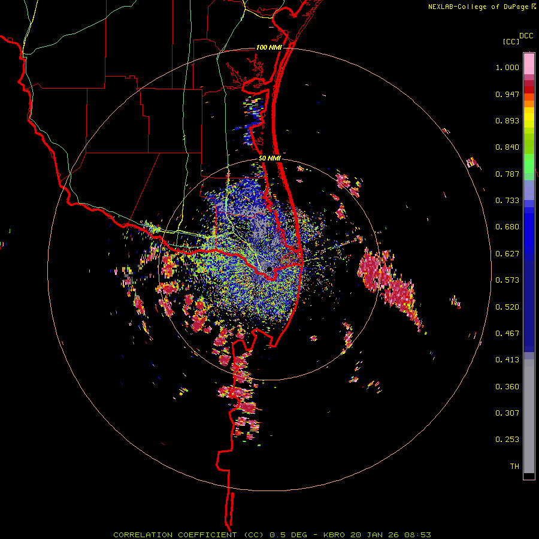
Task: Click the 0.573 scale value
Action: [x=507, y=280]
